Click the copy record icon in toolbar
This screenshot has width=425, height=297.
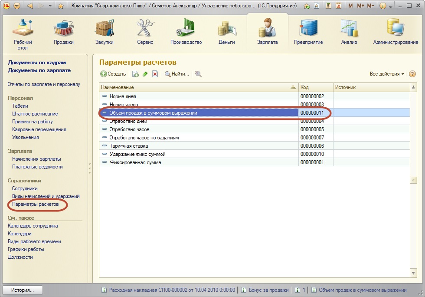pyautogui.click(x=135, y=74)
